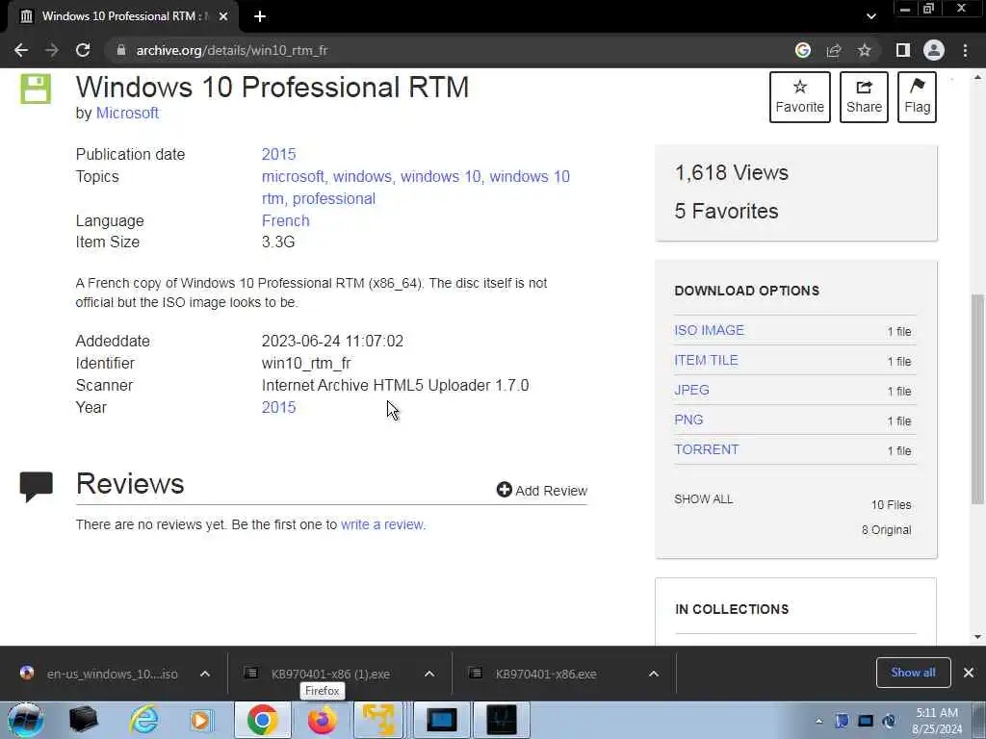Open the 'professional' topic link
986x739 pixels.
pyautogui.click(x=334, y=198)
